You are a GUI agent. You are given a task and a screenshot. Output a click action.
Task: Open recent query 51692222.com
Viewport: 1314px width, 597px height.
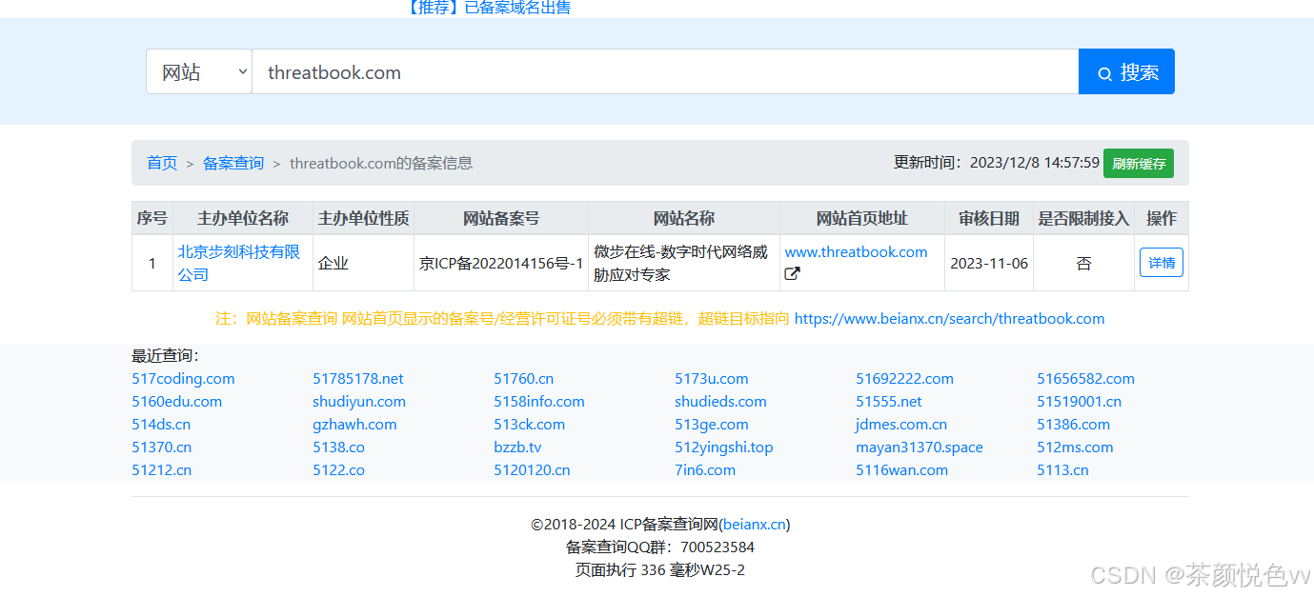point(904,379)
